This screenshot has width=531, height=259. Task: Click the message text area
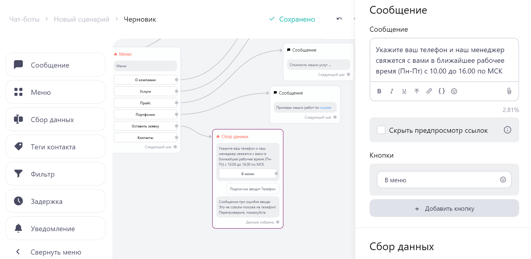444,60
